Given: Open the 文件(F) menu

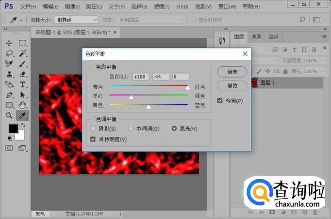Looking at the screenshot, I should (28, 6).
